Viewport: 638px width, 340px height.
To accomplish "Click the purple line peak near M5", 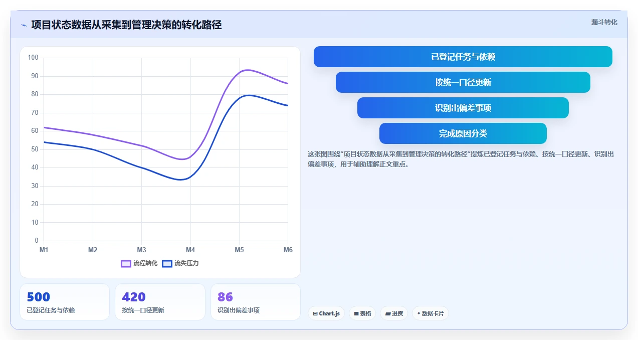I will tap(247, 70).
